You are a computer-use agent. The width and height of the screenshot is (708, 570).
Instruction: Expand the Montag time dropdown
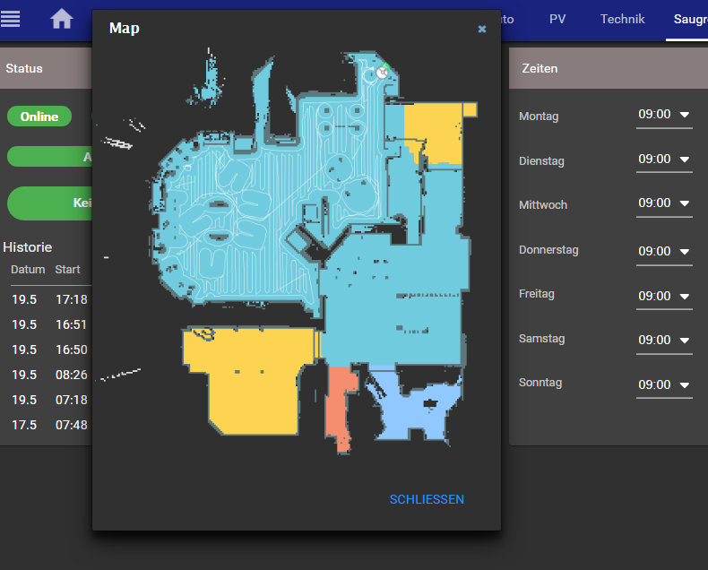663,115
